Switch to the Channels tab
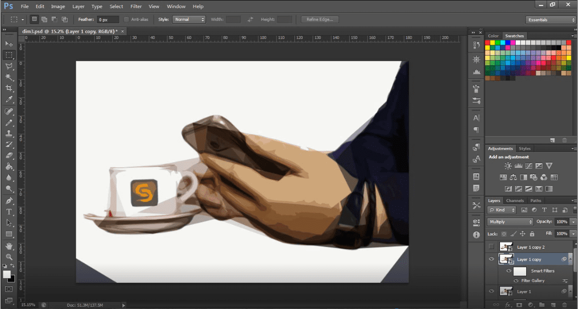 [515, 201]
